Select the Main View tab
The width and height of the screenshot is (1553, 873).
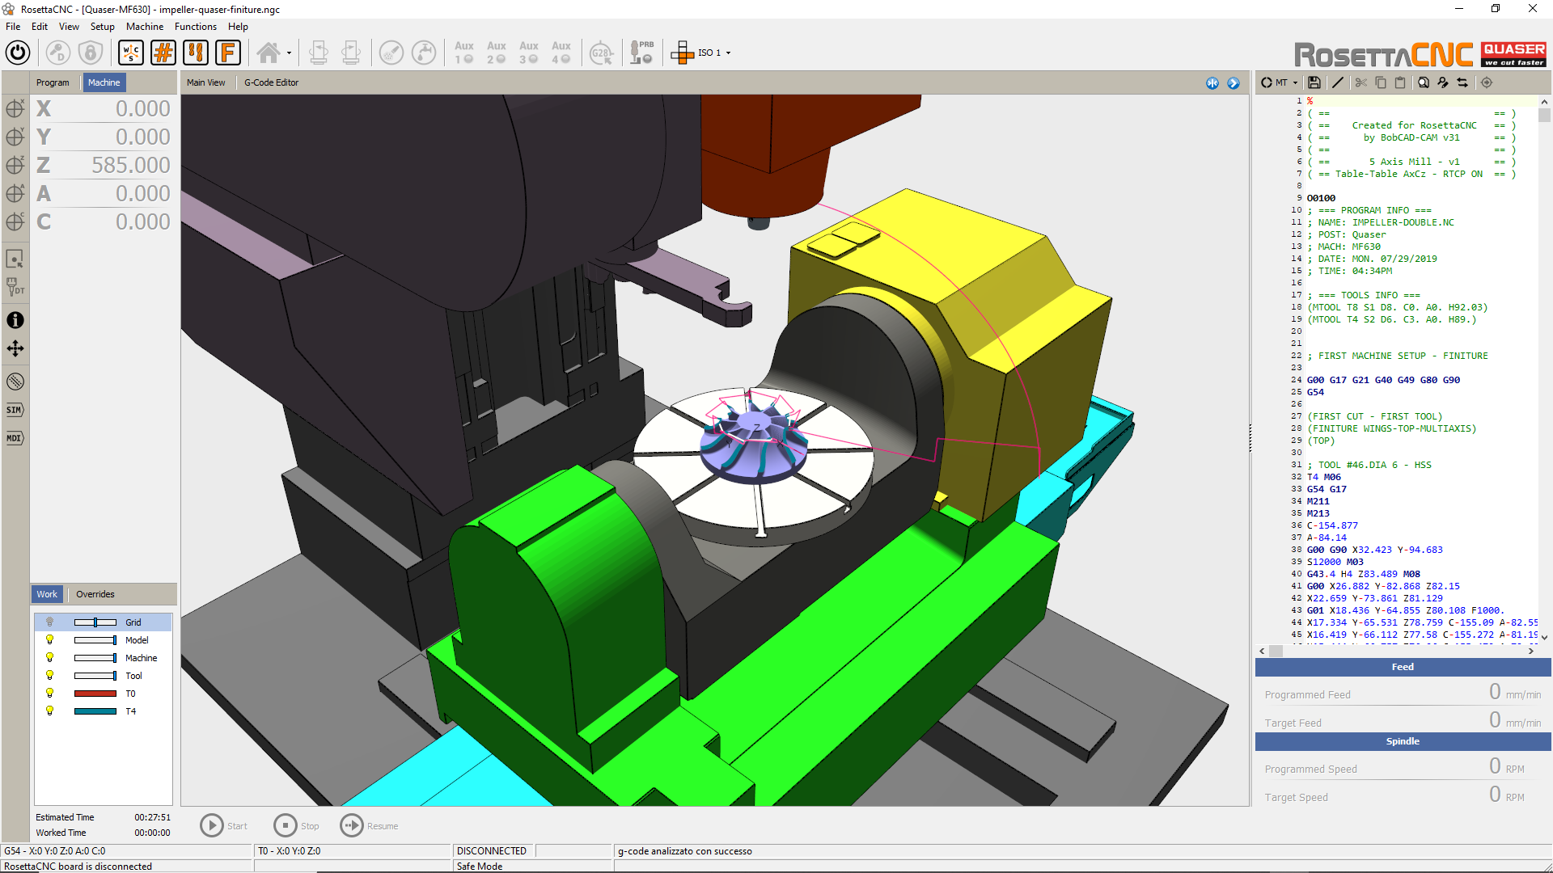[206, 82]
